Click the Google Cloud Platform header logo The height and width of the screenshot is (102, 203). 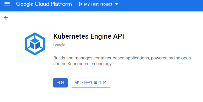pyautogui.click(x=44, y=4)
